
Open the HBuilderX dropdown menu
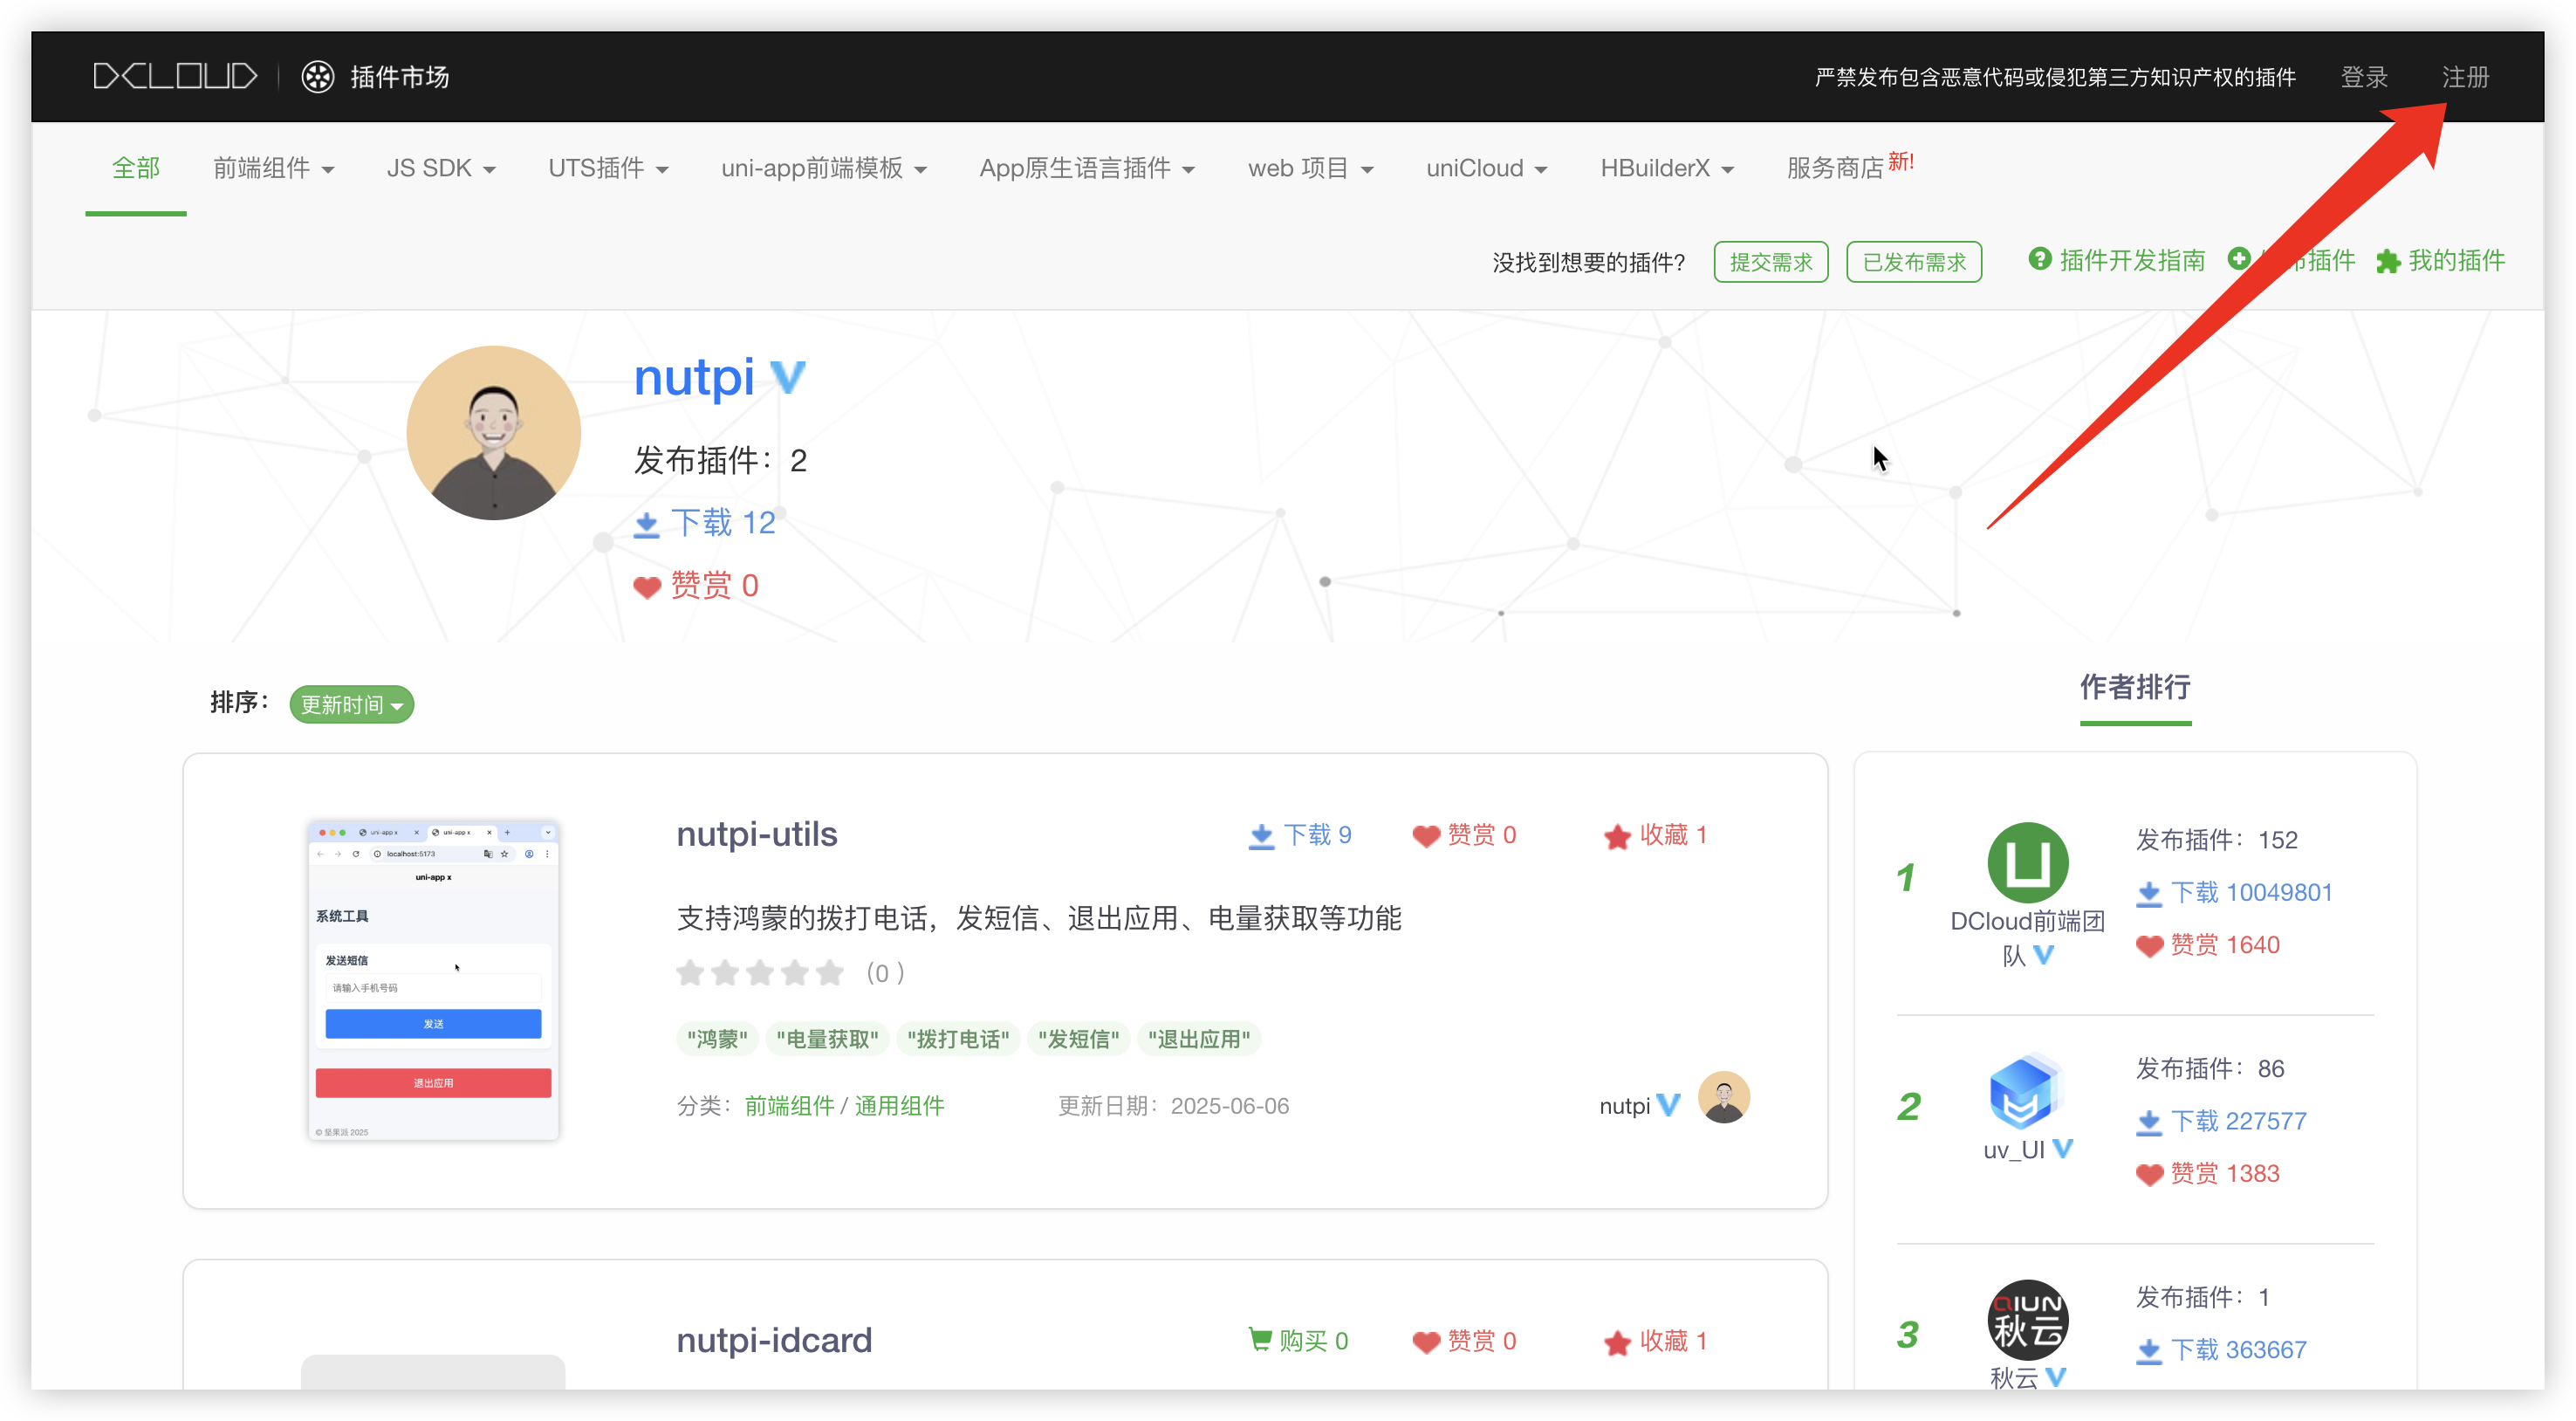1666,168
